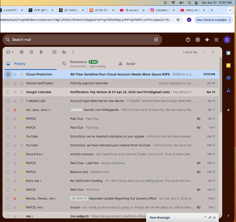Bookmark this page with star icon
The image size is (236, 222).
pos(178,20)
